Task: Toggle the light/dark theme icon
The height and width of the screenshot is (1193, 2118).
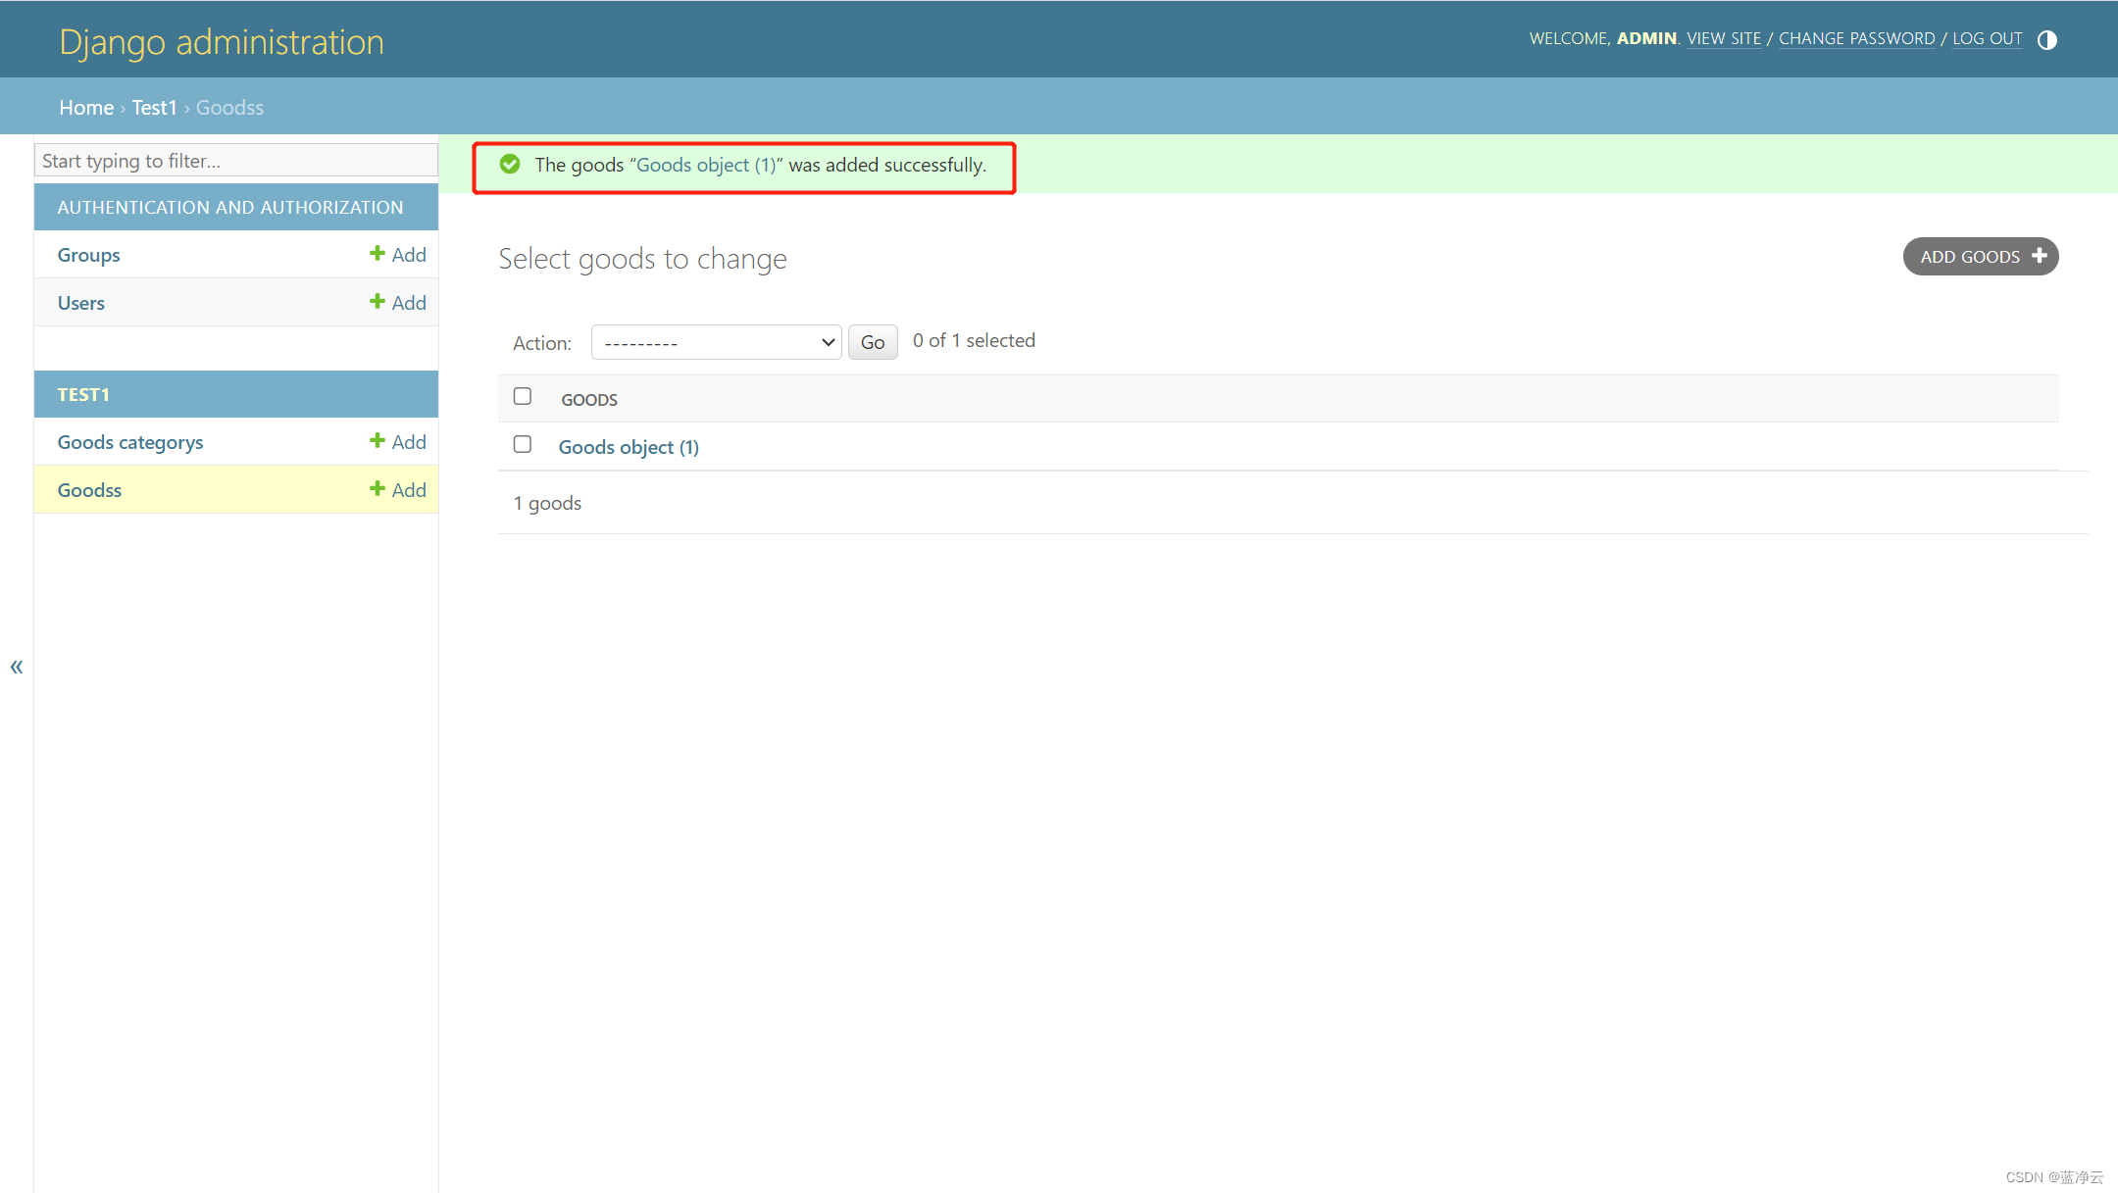Action: 2046,40
